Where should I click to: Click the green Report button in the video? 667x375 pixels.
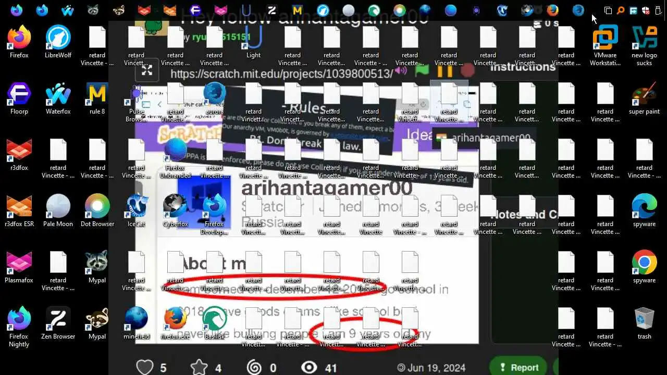[518, 367]
